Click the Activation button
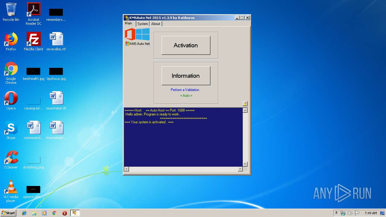Screen dimensions: 386x217 pos(186,45)
